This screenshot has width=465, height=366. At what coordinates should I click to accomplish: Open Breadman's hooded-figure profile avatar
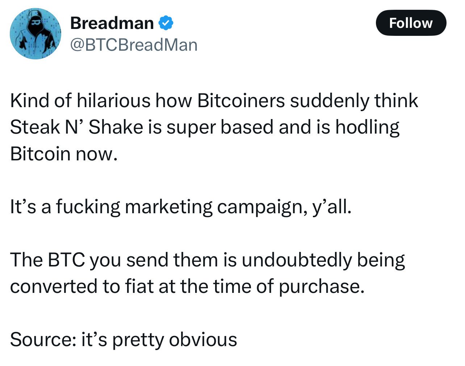coord(35,34)
